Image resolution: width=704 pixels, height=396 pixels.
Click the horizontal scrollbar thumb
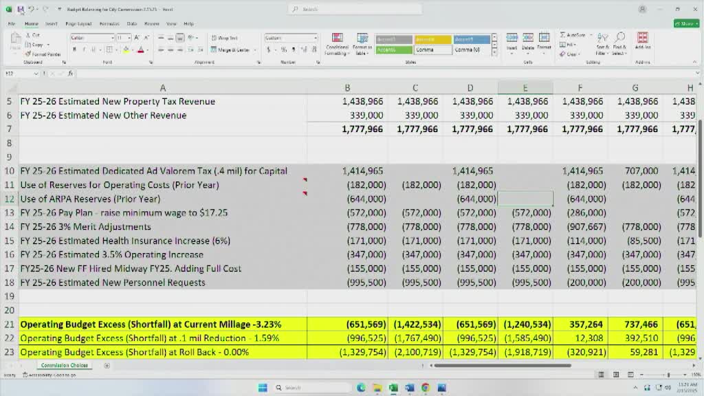pos(503,366)
